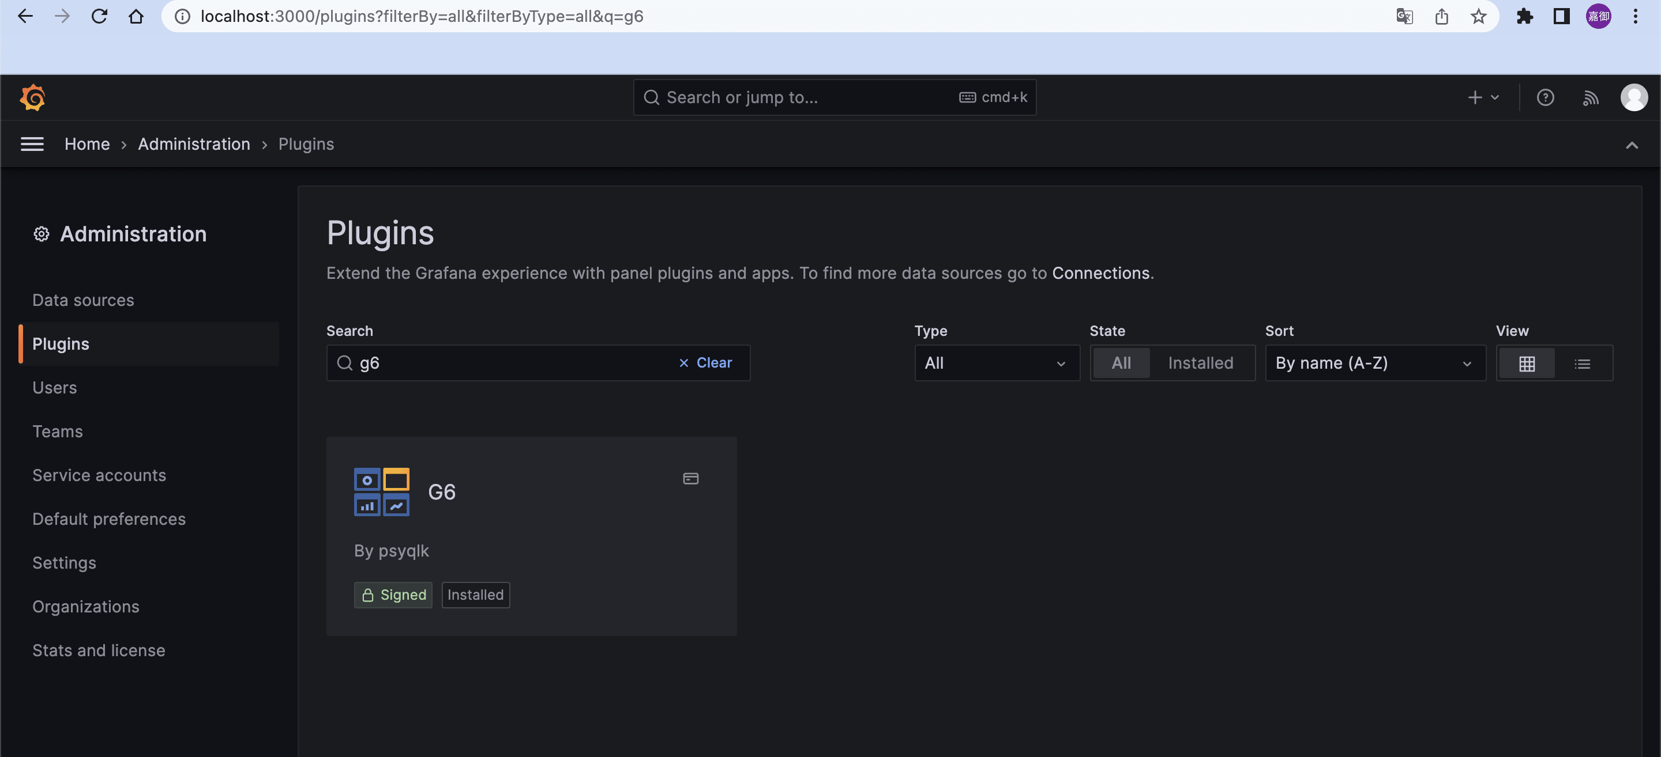
Task: Switch to list view icon
Action: [x=1581, y=364]
